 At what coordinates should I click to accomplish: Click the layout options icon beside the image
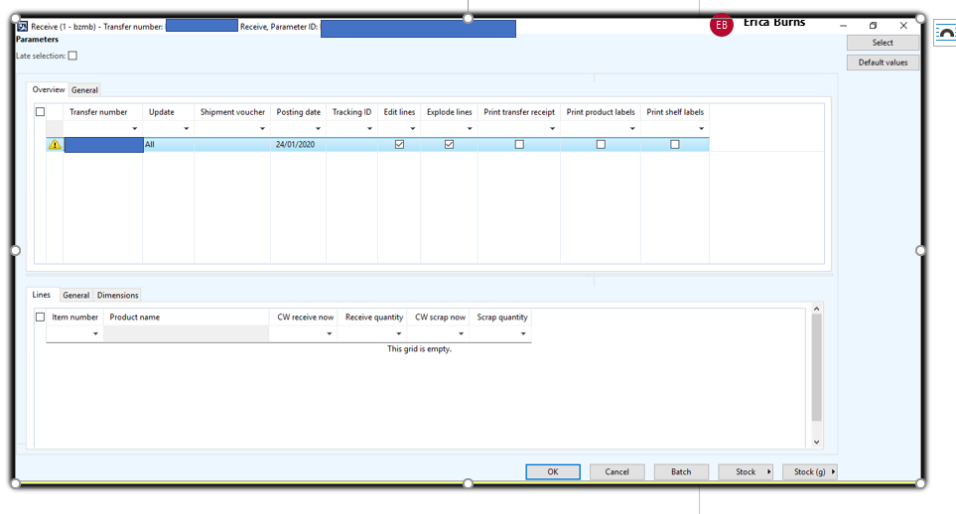click(946, 36)
